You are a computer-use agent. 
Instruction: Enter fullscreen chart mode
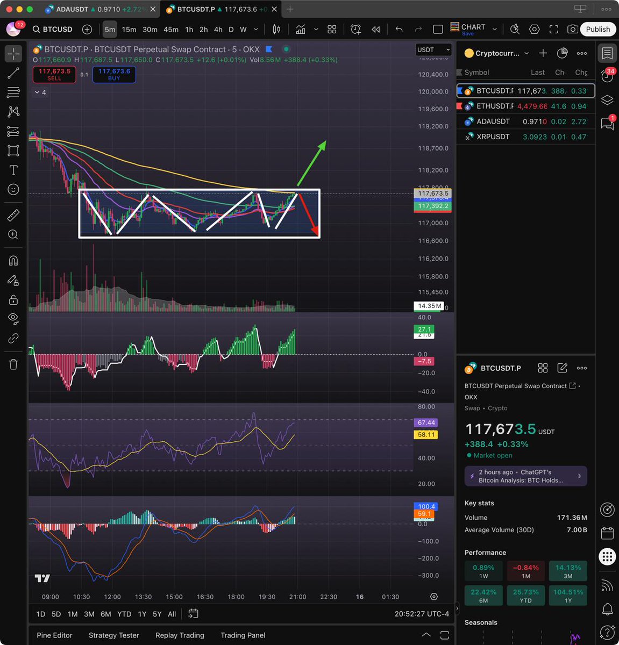(554, 30)
